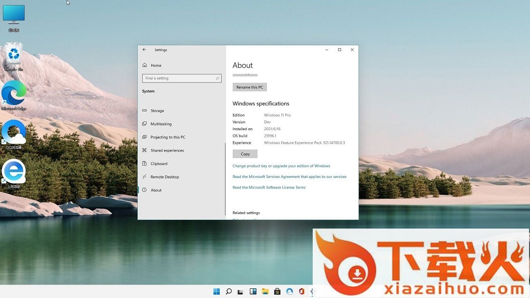Maximize the Settings window
Viewport: 530px width, 298px height.
click(339, 50)
